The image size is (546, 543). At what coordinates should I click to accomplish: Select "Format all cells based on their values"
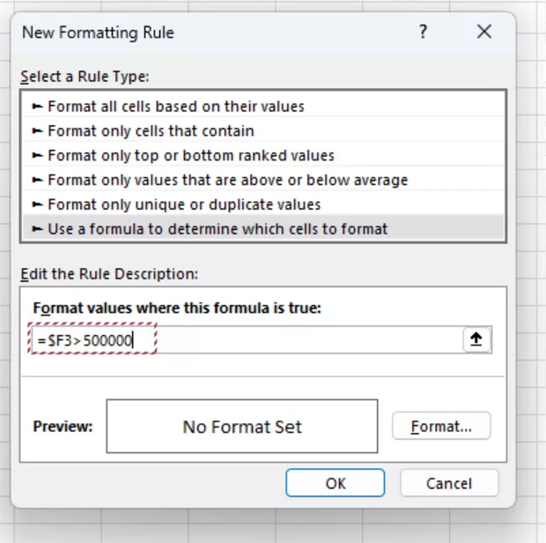coord(176,106)
